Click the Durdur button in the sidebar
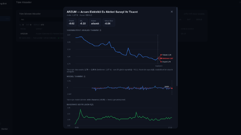 click(x=5, y=129)
